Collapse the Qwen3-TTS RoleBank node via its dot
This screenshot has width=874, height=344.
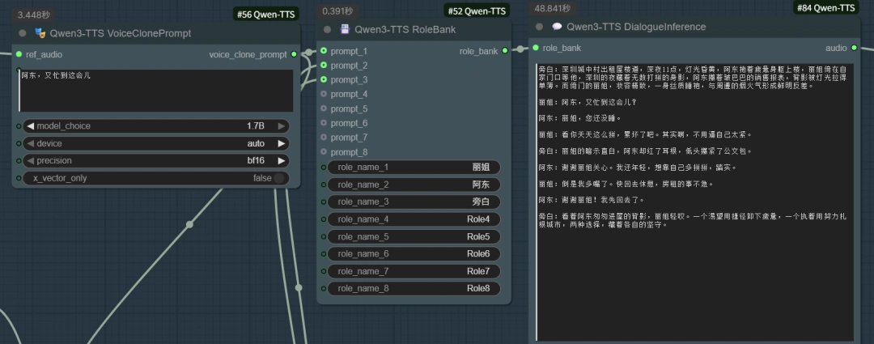pyautogui.click(x=327, y=30)
